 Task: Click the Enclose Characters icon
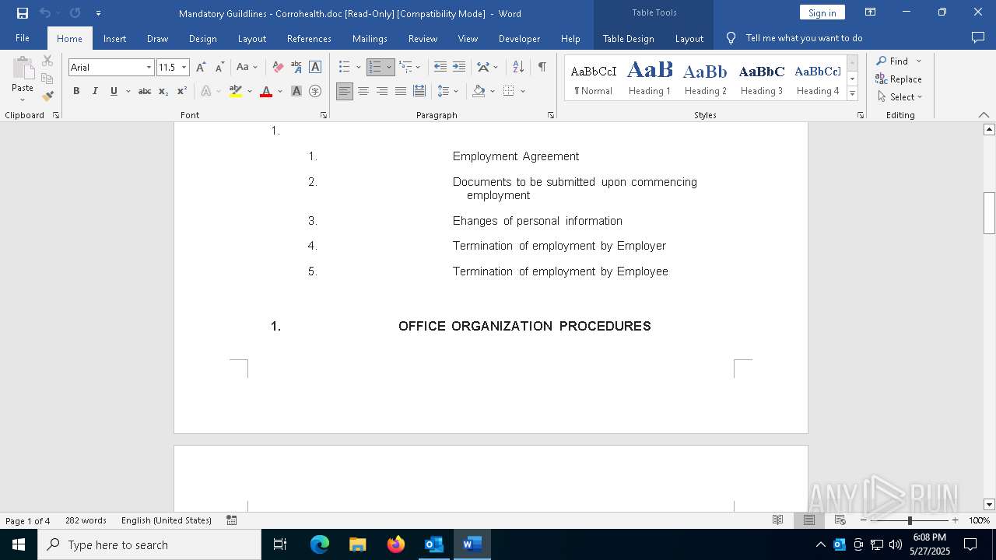315,91
